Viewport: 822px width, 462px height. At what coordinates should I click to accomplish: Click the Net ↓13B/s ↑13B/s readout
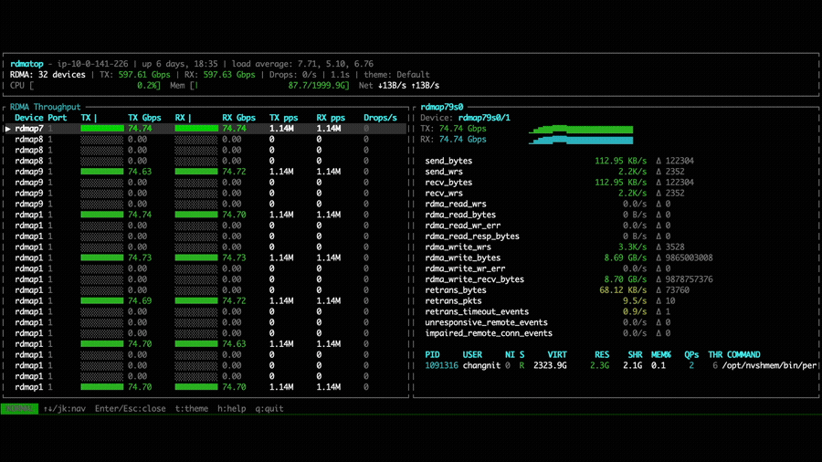tap(399, 86)
